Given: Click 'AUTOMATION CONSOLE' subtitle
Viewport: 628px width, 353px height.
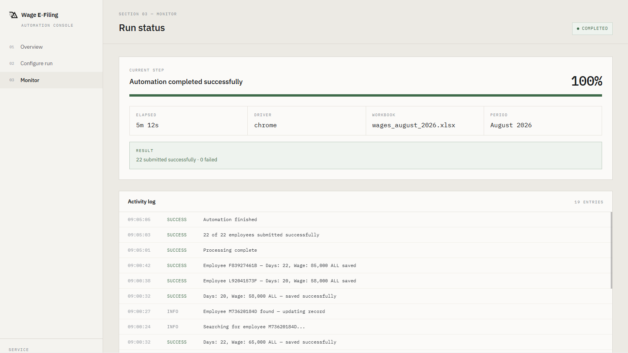Looking at the screenshot, I should pos(47,26).
